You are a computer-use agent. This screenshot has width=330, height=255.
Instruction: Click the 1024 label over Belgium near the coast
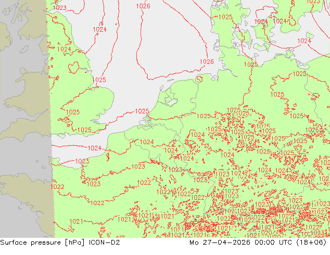click(147, 142)
